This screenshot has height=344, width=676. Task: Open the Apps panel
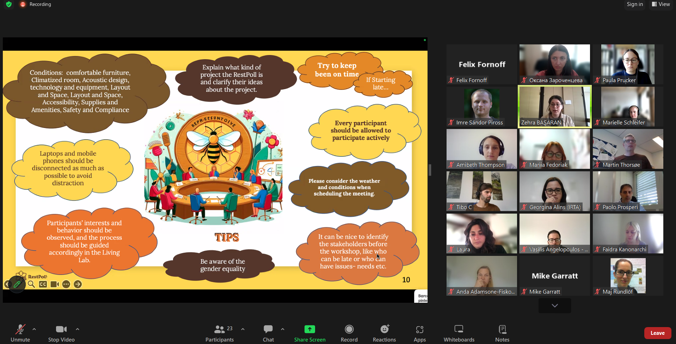419,333
